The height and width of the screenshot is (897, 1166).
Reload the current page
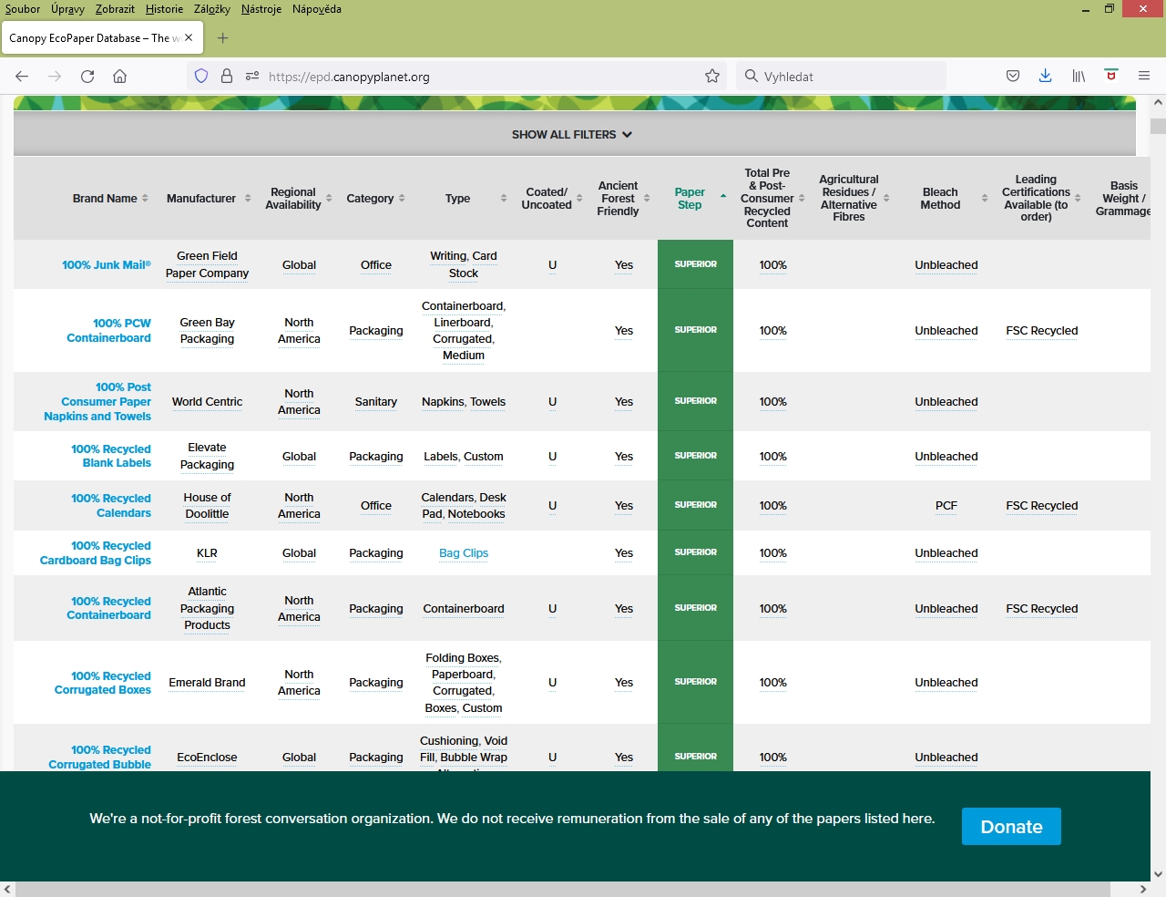pos(87,77)
